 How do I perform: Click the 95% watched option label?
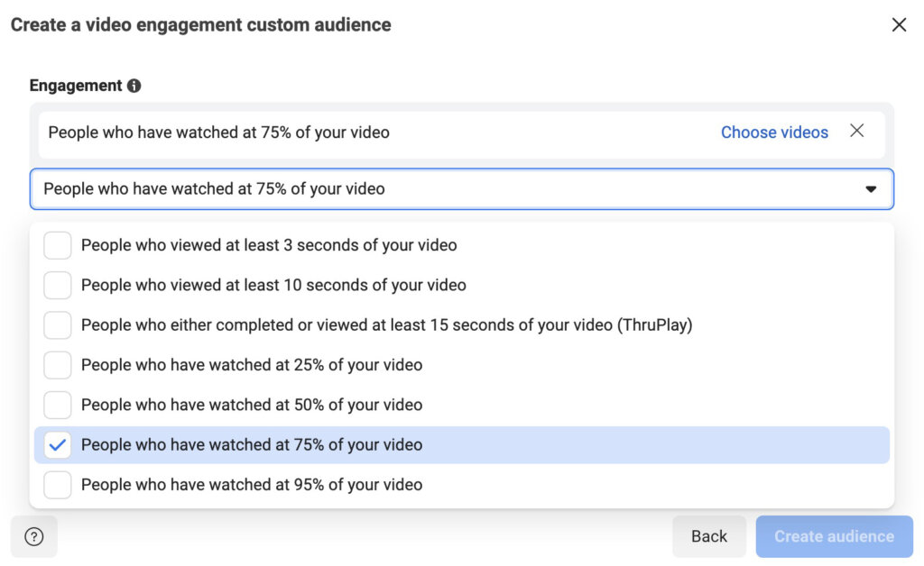tap(251, 484)
